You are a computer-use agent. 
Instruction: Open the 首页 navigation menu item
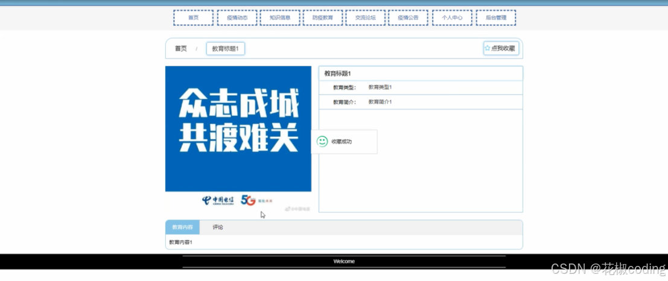(x=194, y=18)
